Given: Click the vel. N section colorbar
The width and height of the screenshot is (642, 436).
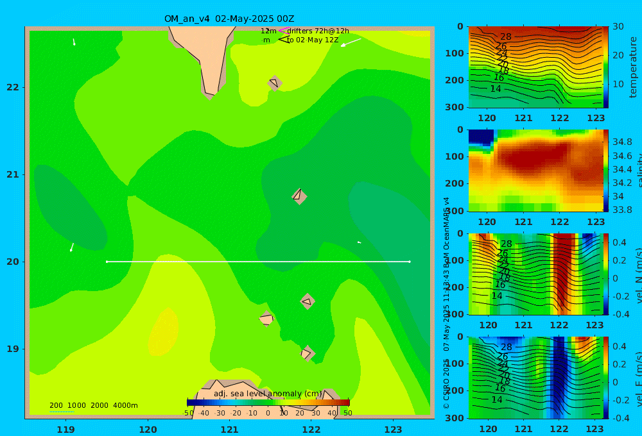Looking at the screenshot, I should 605,274.
